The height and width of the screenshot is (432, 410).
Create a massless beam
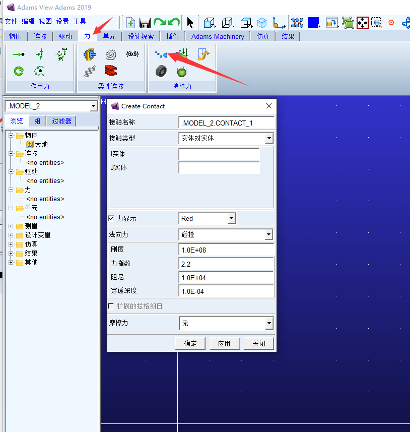[111, 71]
